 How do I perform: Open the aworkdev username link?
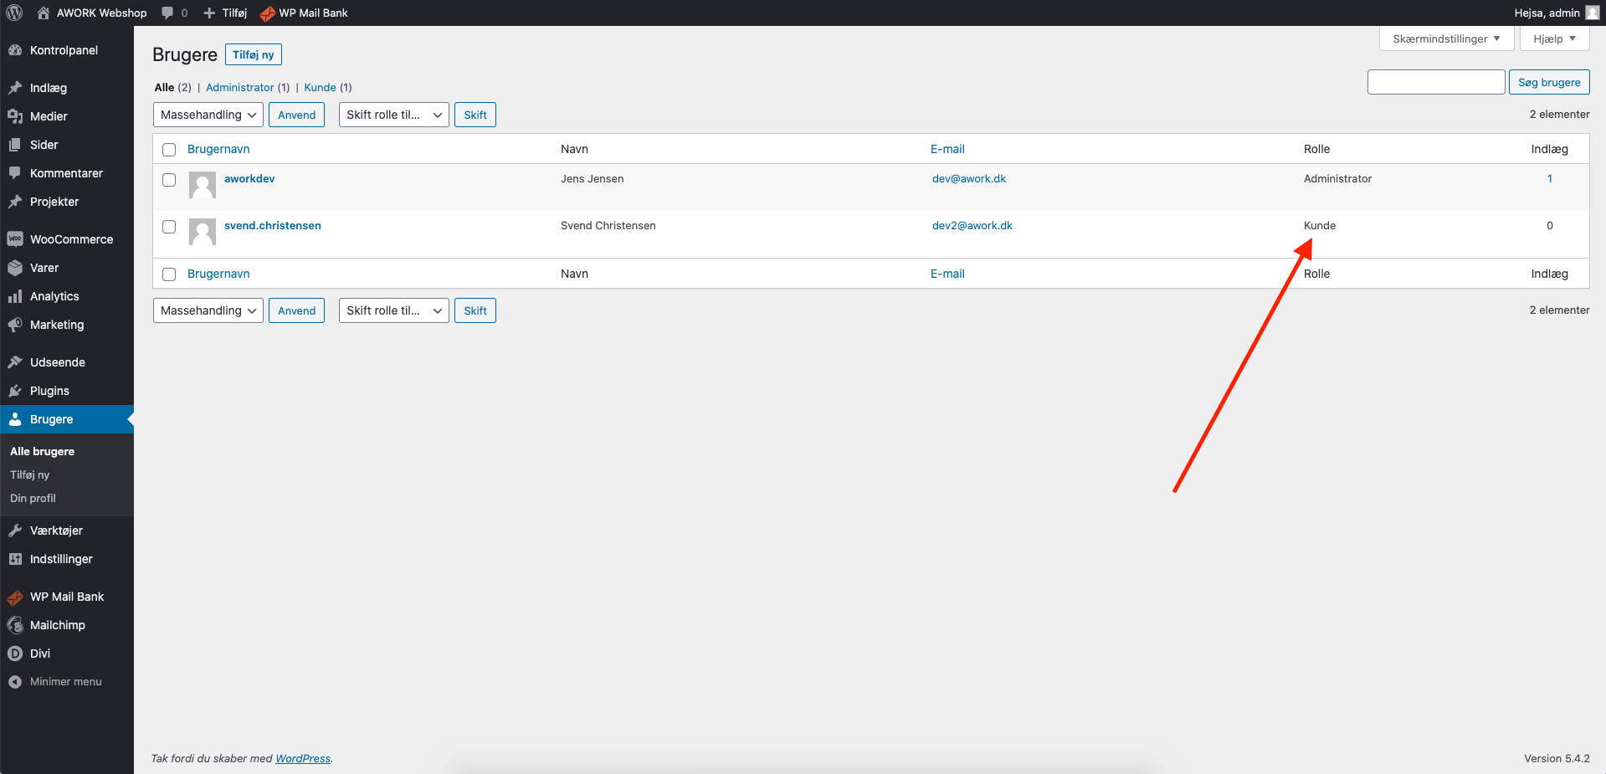pyautogui.click(x=249, y=178)
